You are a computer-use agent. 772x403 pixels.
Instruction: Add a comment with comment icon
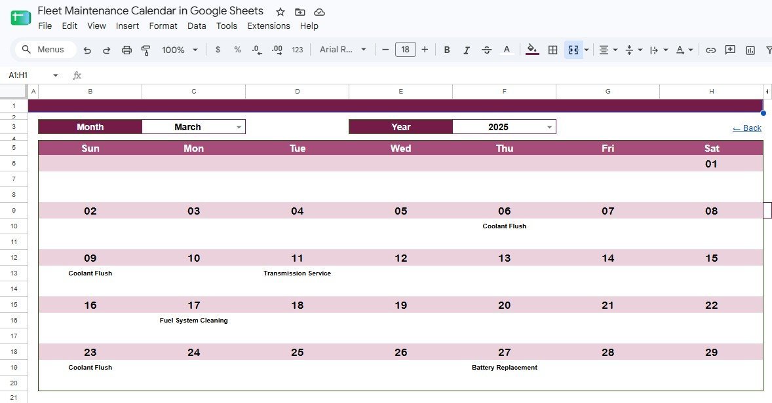[x=730, y=50]
